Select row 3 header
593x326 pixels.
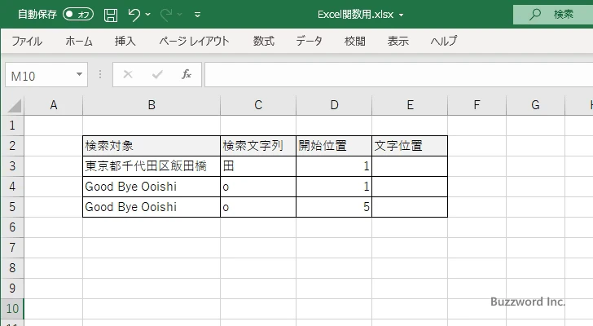click(x=12, y=166)
